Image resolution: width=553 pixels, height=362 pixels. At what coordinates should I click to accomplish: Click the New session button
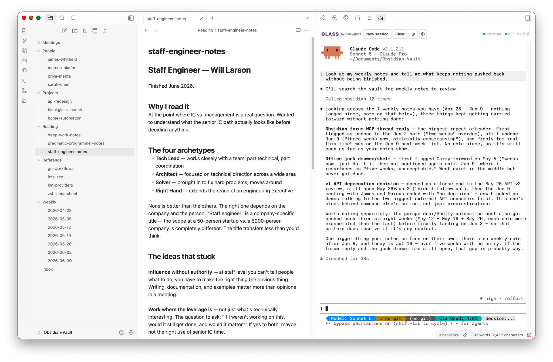point(377,34)
